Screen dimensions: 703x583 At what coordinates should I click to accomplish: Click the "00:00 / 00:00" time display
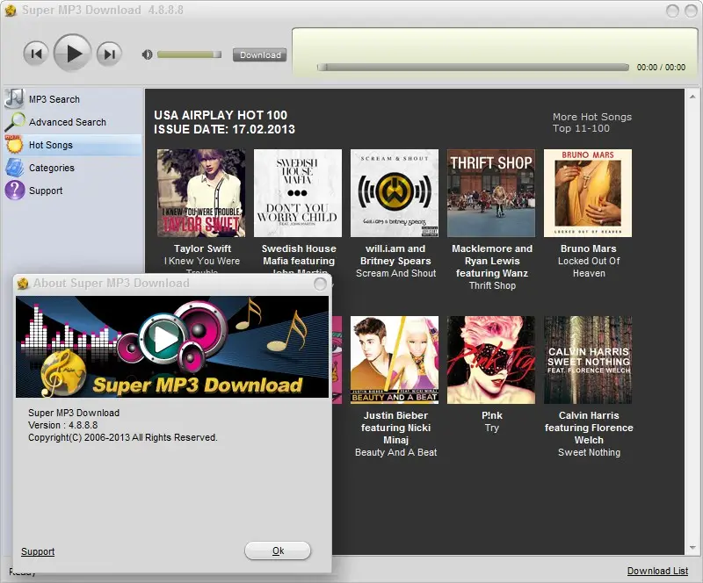(661, 68)
